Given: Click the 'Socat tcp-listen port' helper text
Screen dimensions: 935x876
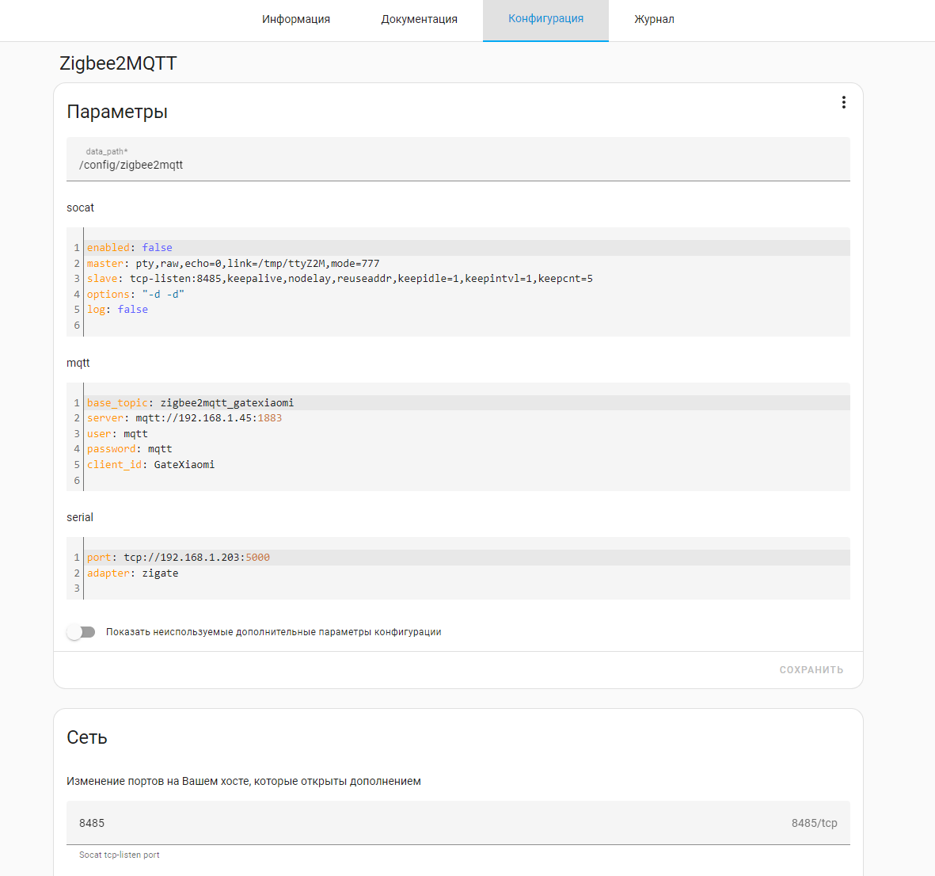Looking at the screenshot, I should click(120, 855).
